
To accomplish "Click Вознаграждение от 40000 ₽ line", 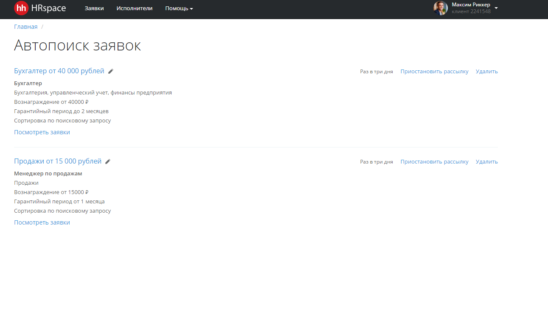I will point(51,102).
